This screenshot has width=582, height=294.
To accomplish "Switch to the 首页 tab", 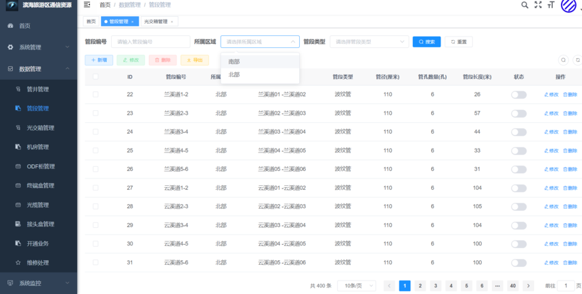I will (91, 22).
